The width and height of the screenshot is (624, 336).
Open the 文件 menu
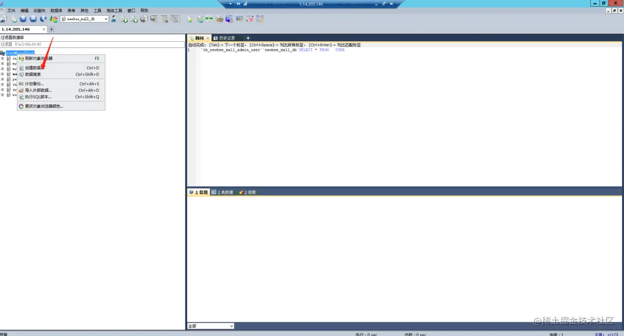click(x=11, y=11)
